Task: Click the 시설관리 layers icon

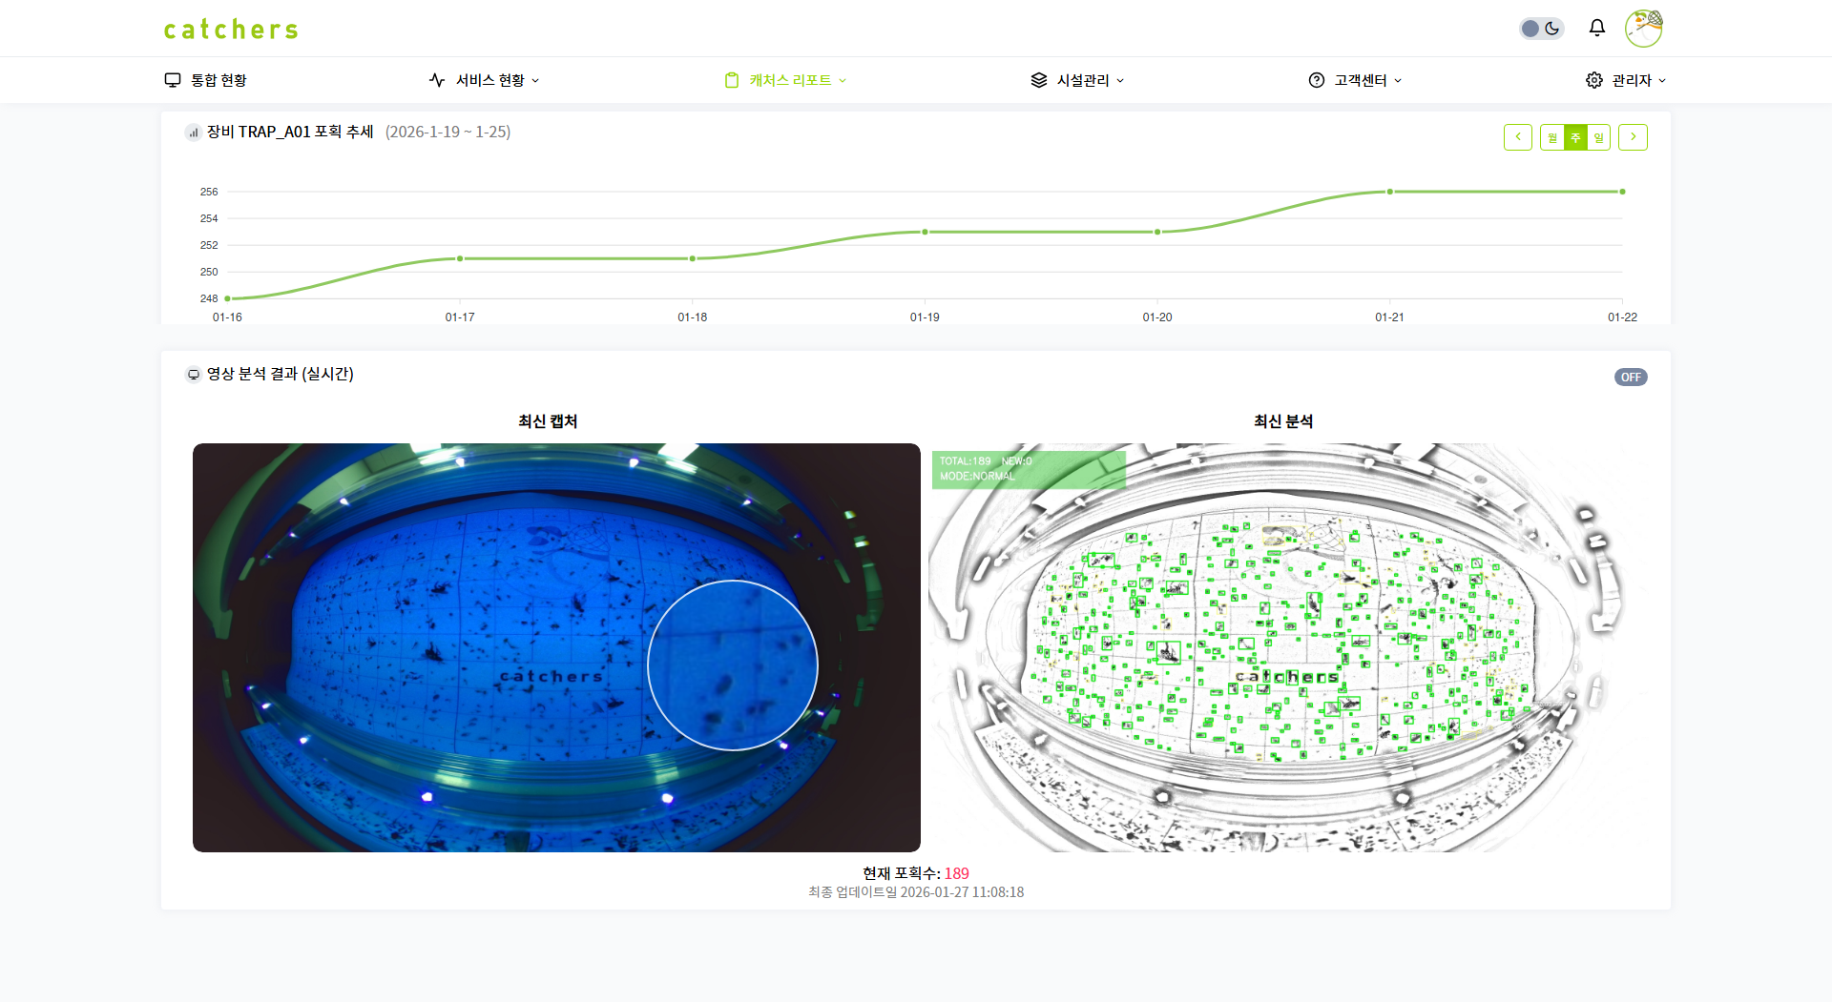Action: pos(1038,80)
